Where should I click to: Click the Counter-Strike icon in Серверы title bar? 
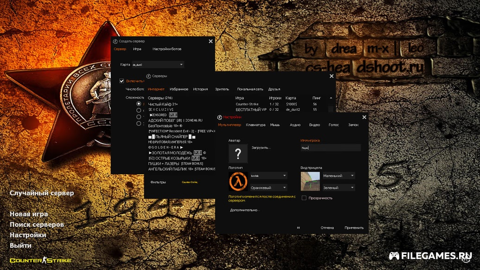148,76
